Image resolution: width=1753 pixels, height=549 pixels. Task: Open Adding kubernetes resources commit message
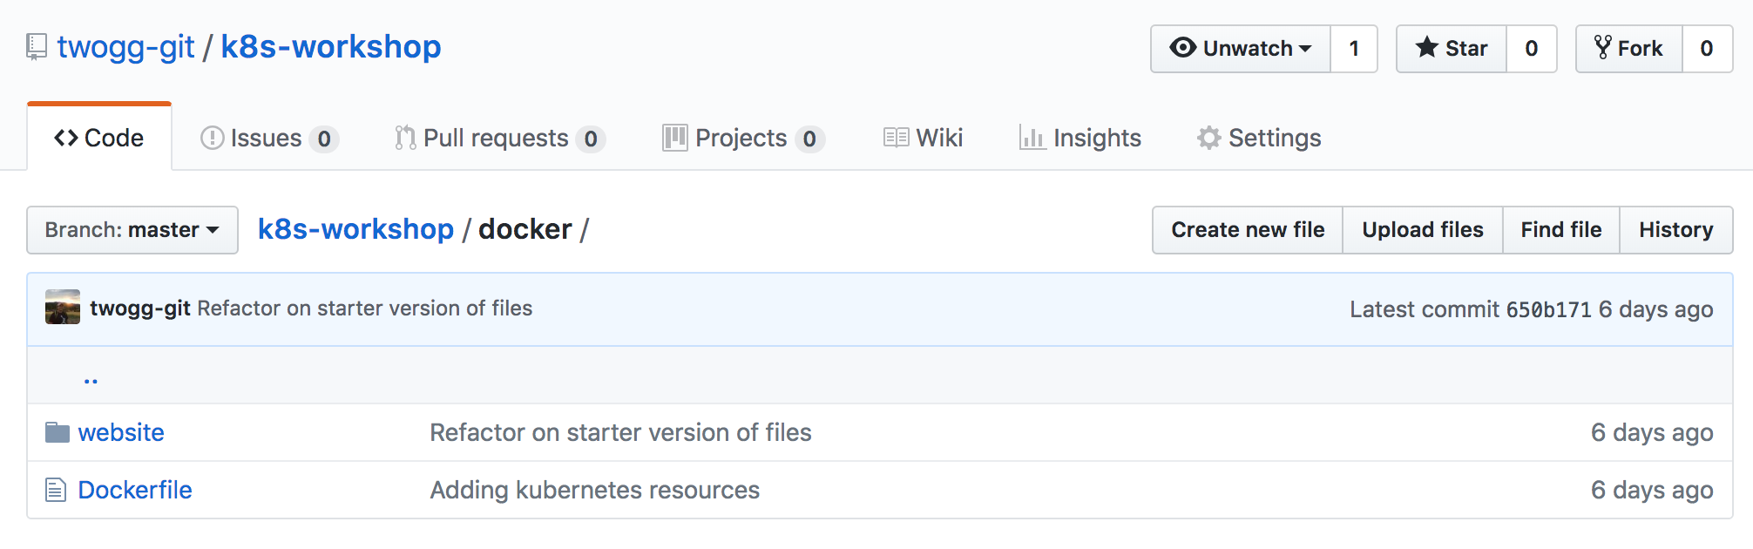pyautogui.click(x=595, y=490)
